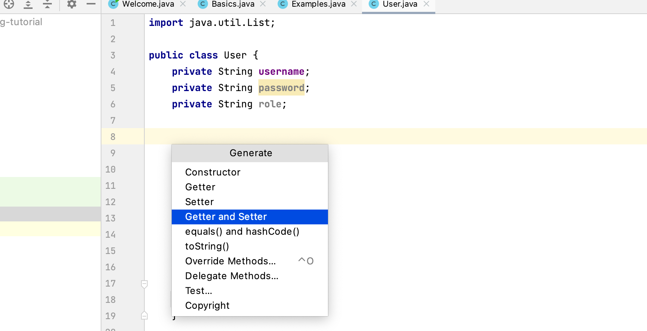Choose Getter in Generate menu

point(250,187)
